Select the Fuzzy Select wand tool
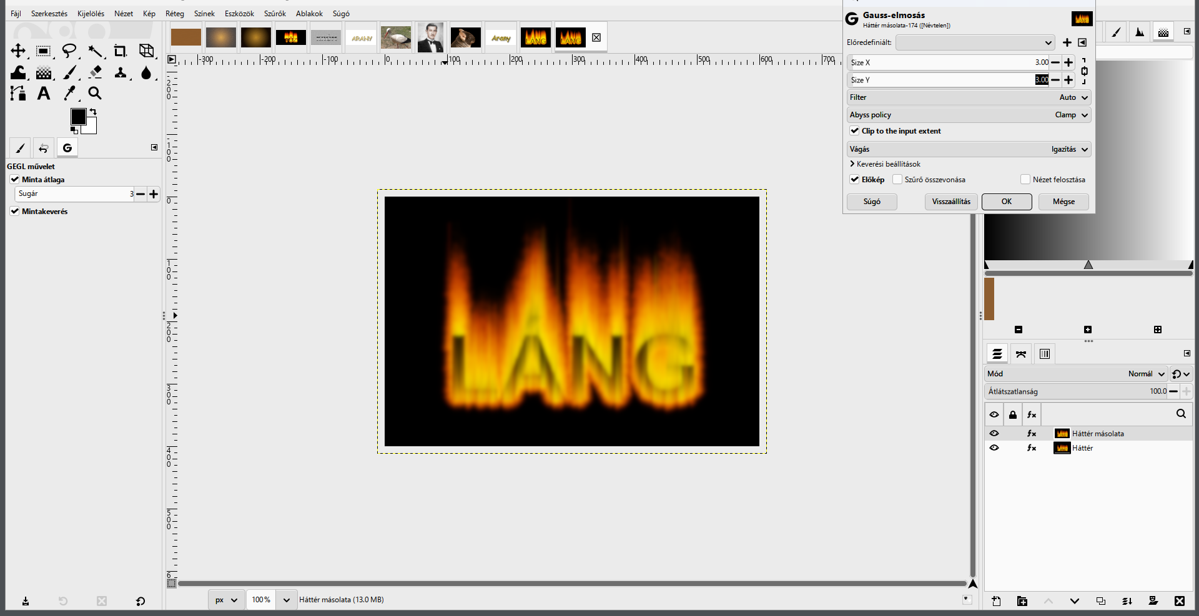1199x616 pixels. coord(95,51)
